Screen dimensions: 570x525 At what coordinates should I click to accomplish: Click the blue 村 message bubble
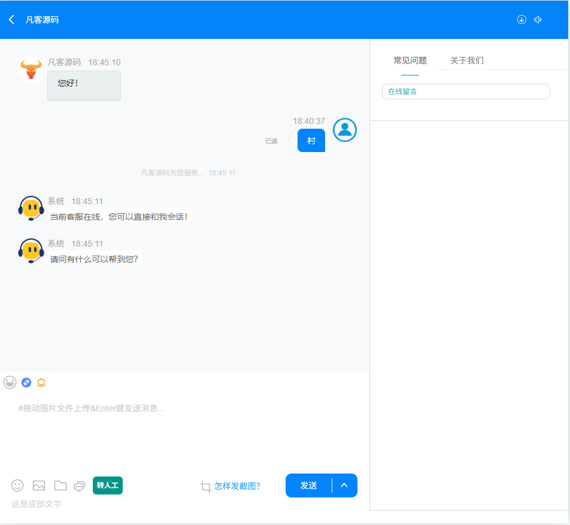point(311,140)
